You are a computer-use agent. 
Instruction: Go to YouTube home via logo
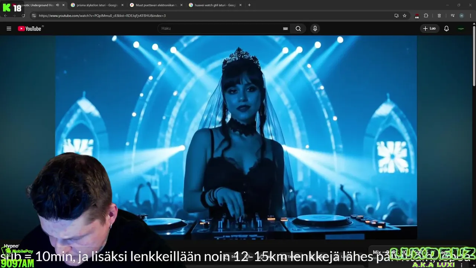pyautogui.click(x=30, y=29)
